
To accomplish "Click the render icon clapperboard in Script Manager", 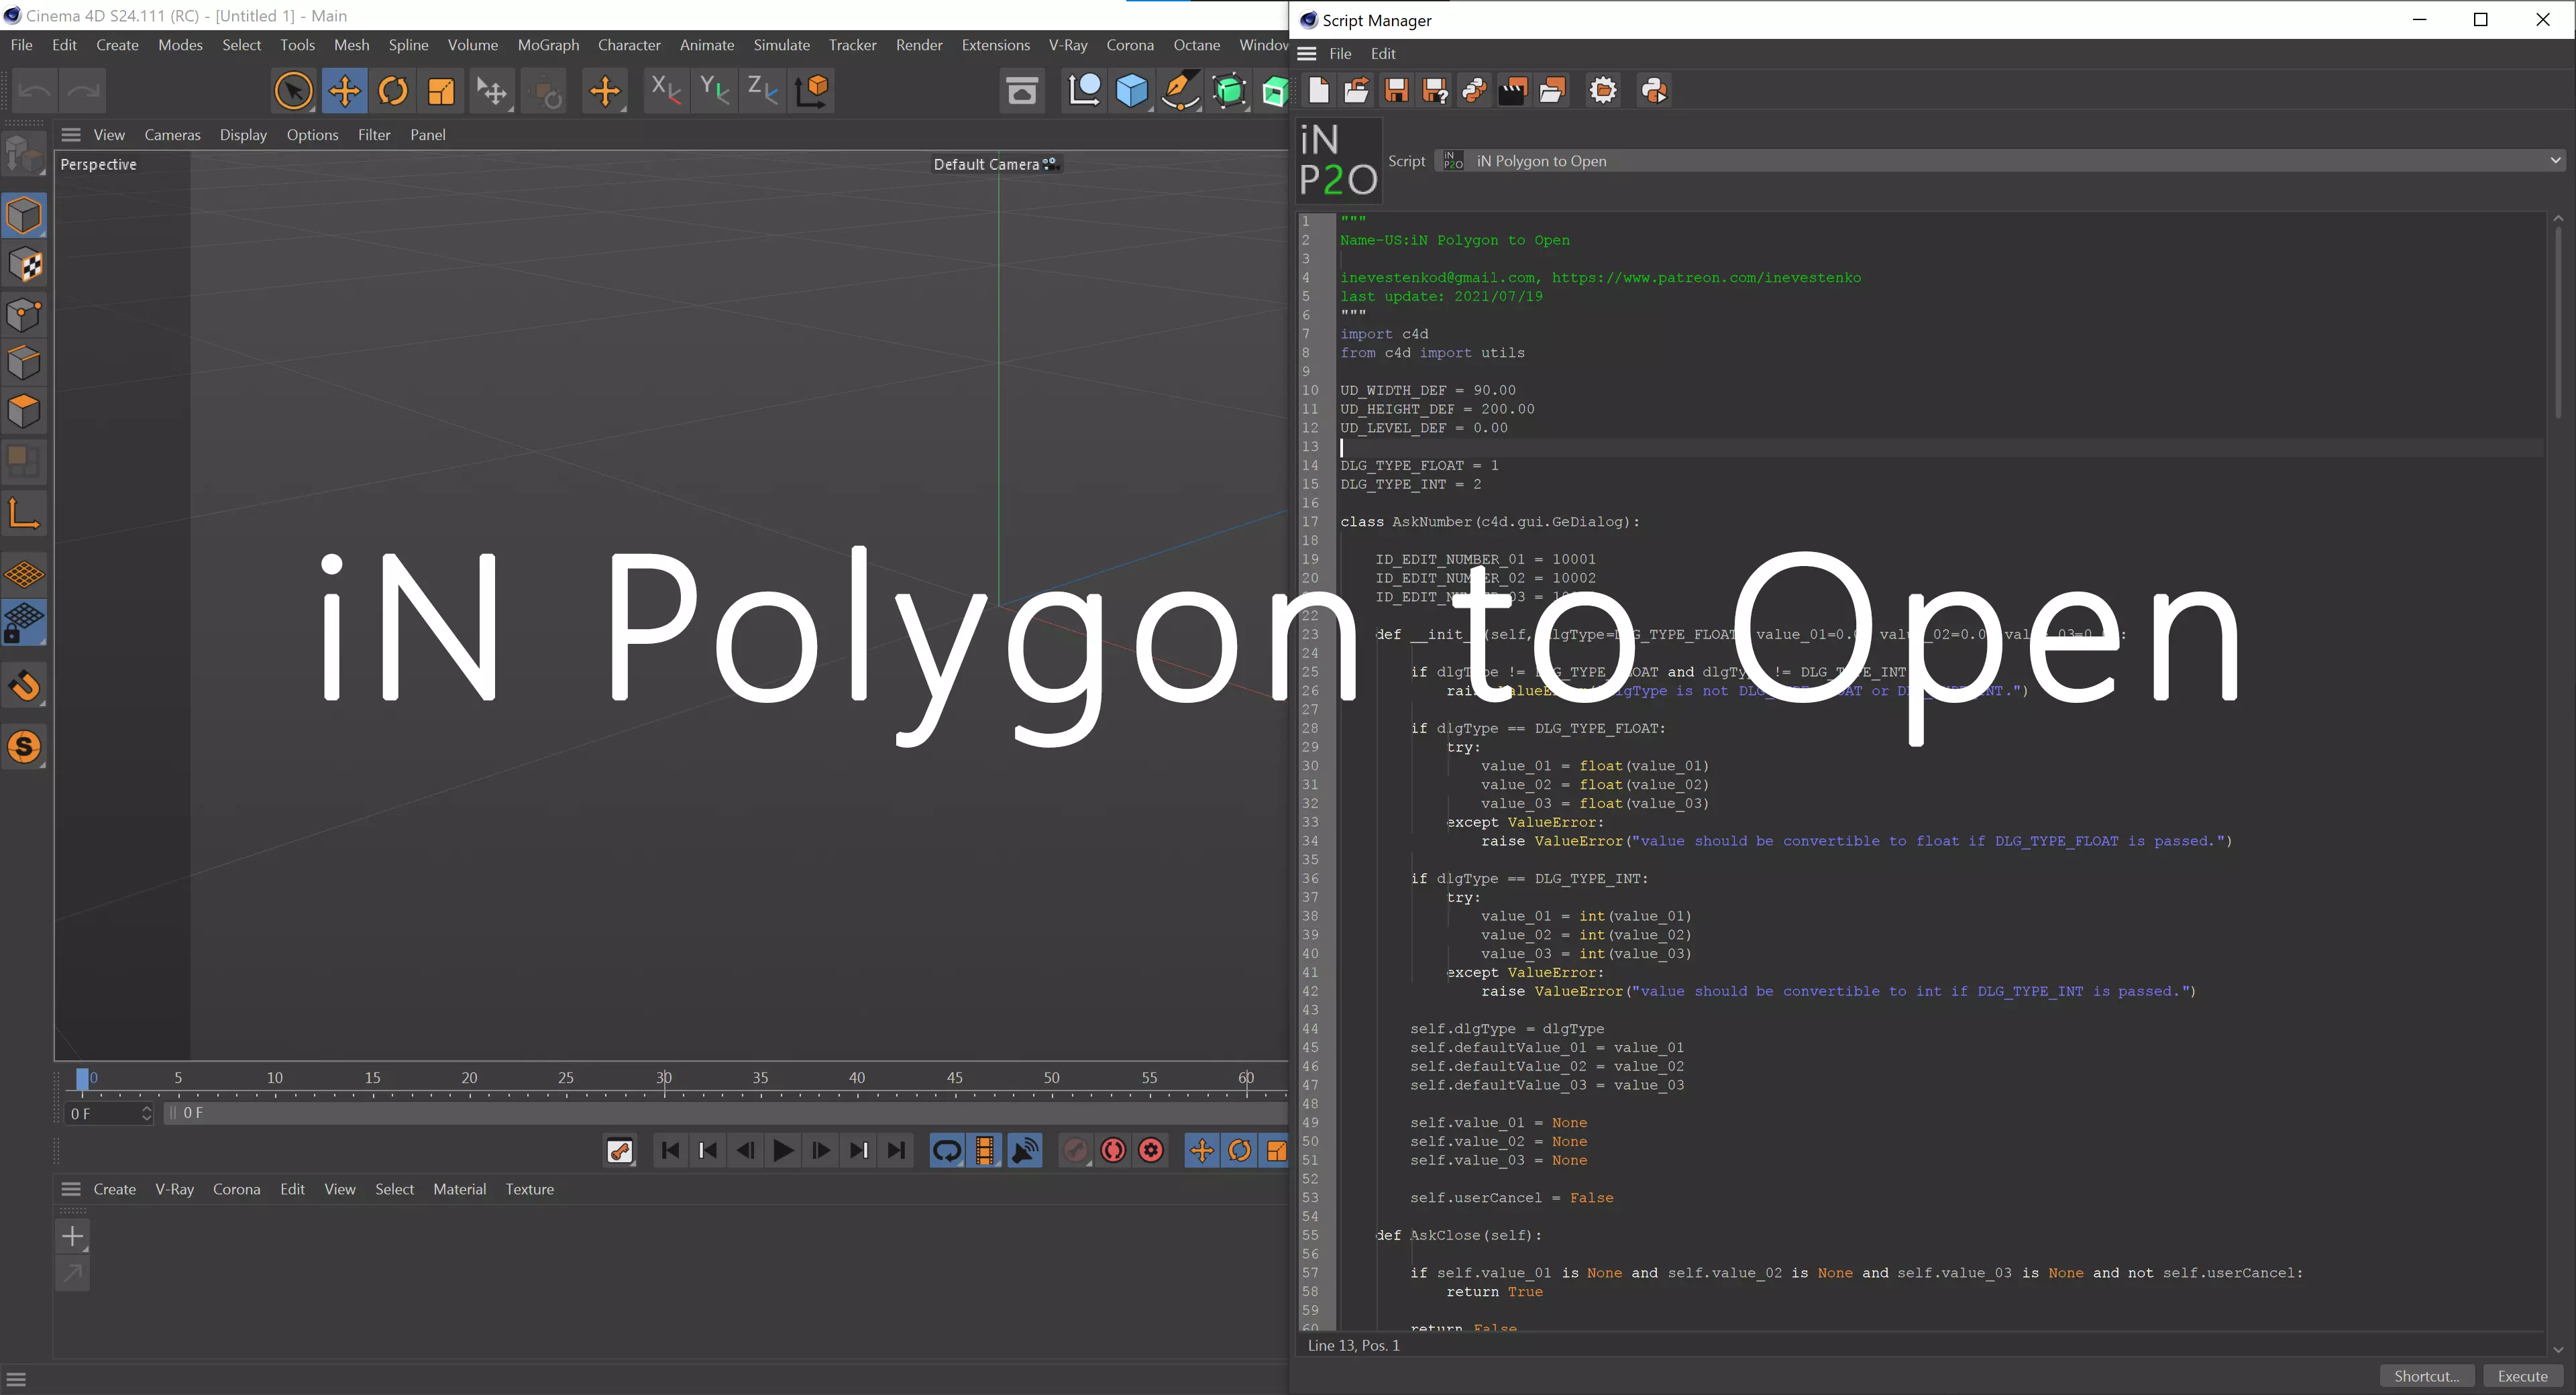I will (x=1513, y=91).
